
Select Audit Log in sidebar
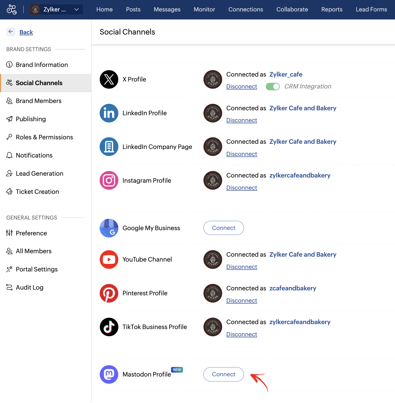30,288
